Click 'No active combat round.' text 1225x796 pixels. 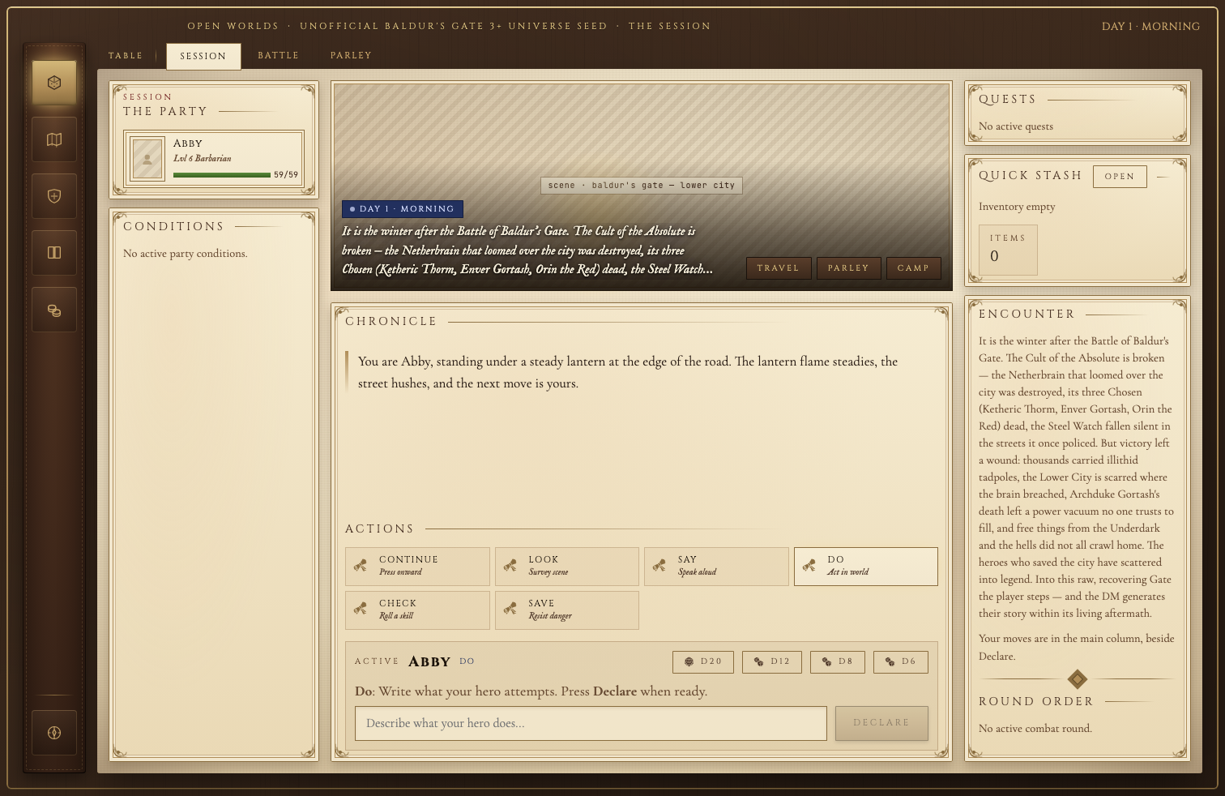(1035, 729)
